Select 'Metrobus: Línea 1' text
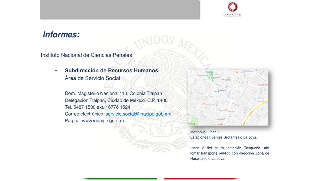 pos(205,132)
